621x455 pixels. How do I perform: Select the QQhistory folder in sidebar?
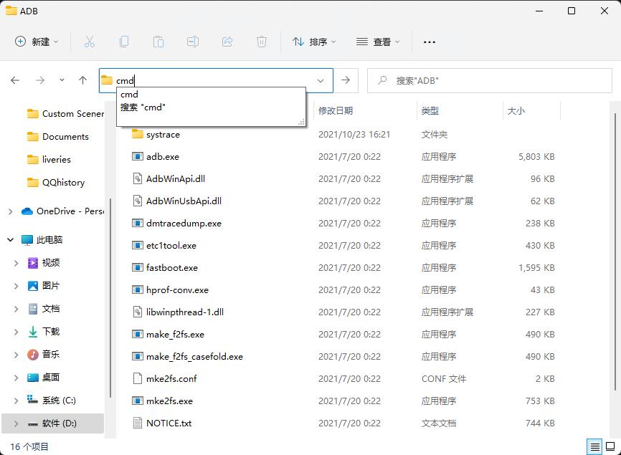tap(56, 183)
